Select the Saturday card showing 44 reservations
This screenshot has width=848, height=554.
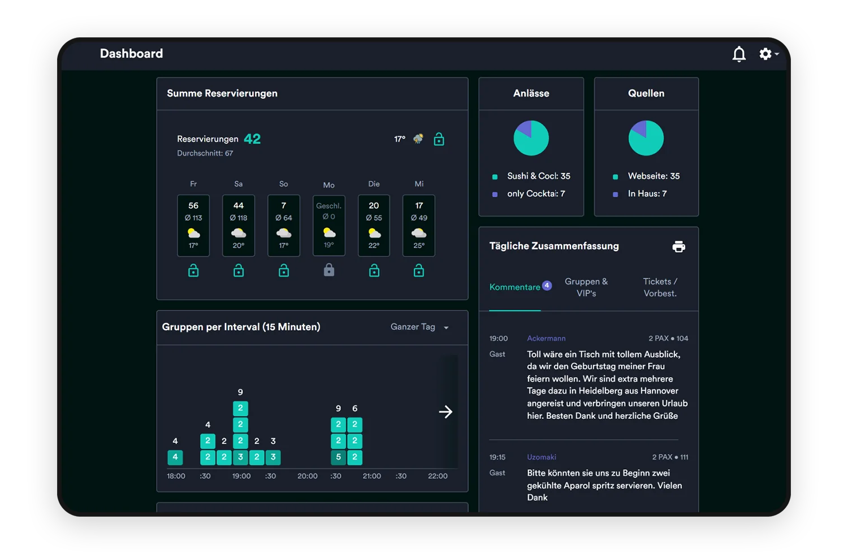pyautogui.click(x=239, y=226)
